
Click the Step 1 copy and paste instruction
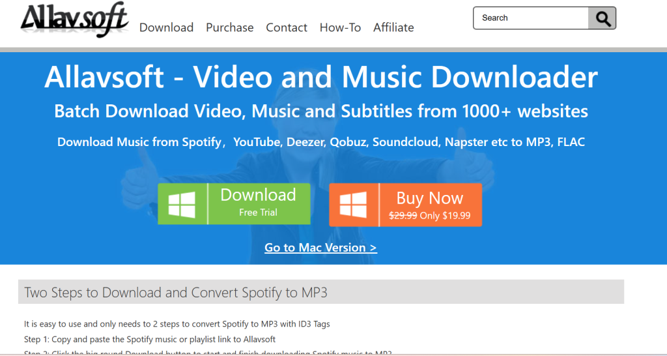click(150, 339)
